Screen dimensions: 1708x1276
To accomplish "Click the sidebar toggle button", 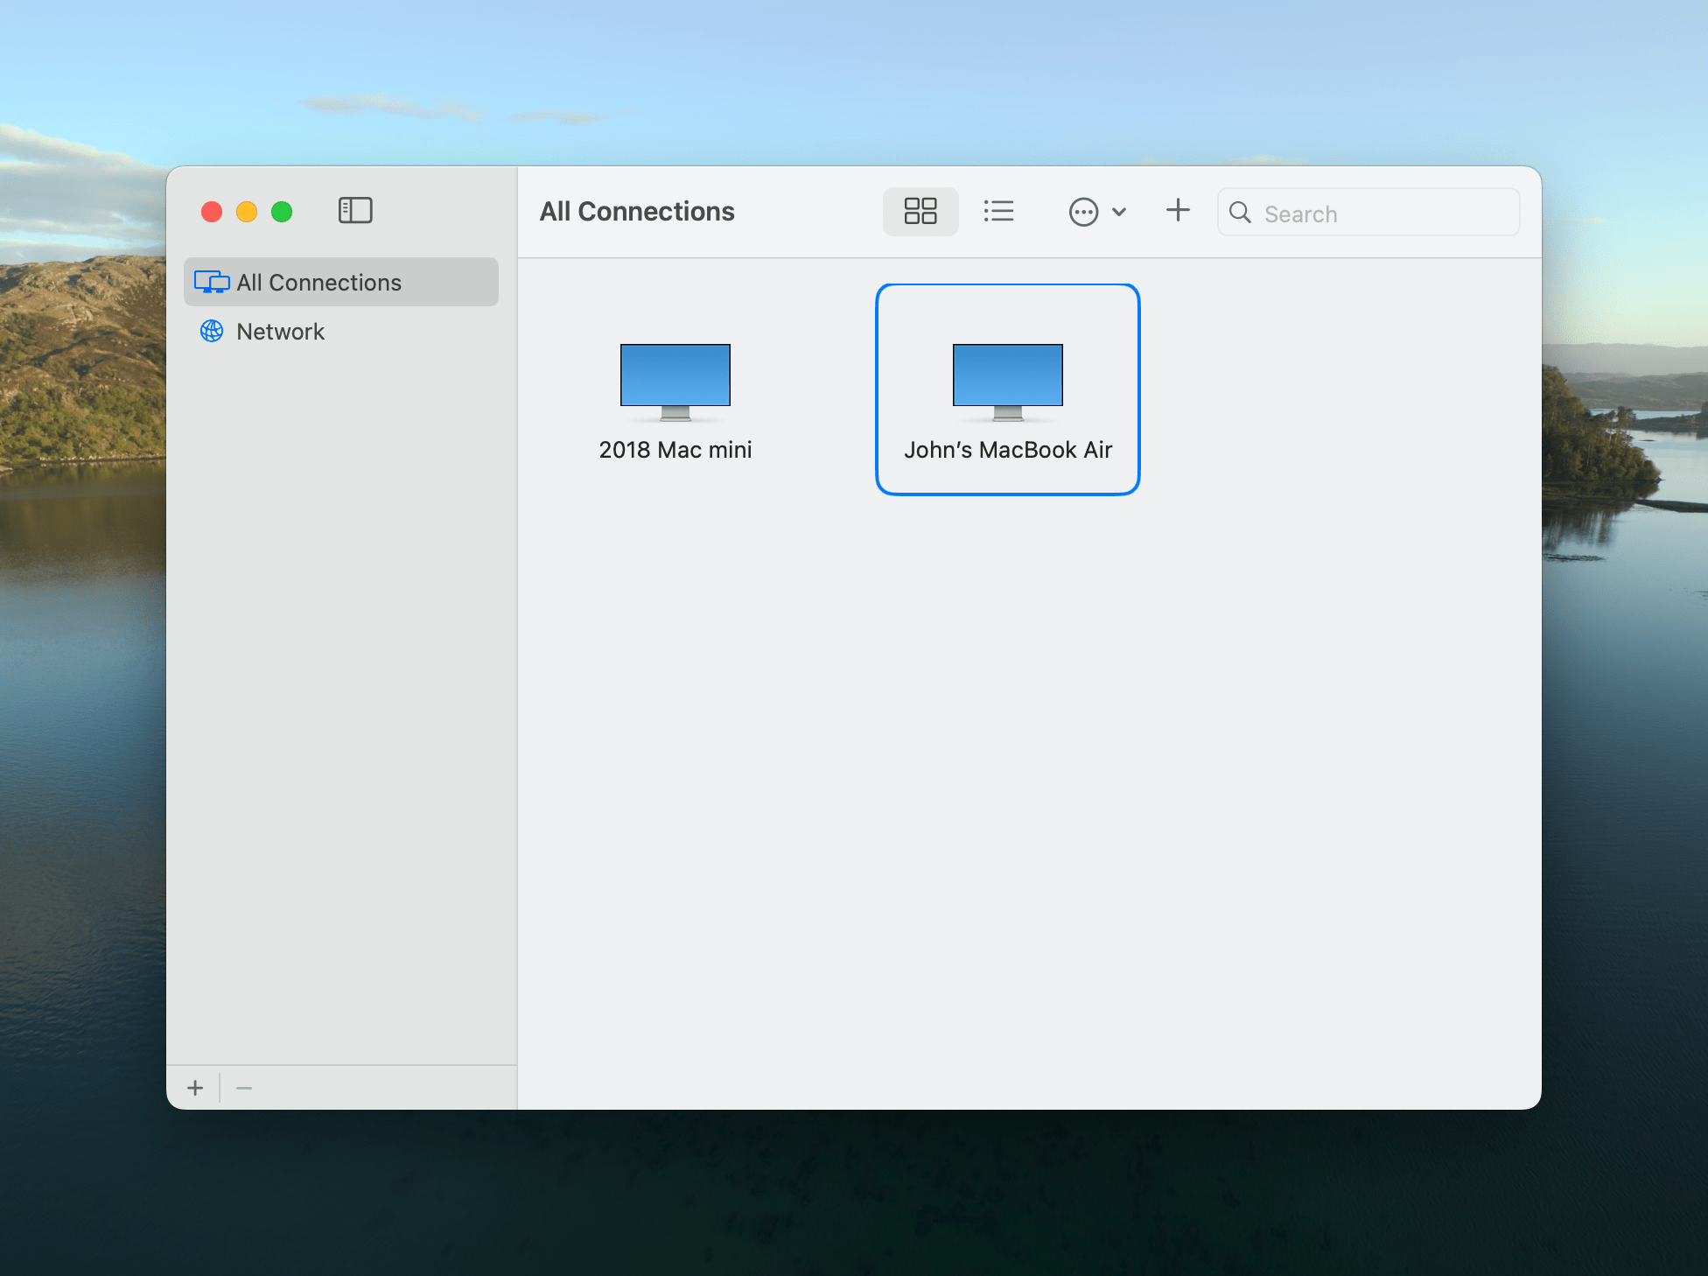I will pyautogui.click(x=355, y=210).
